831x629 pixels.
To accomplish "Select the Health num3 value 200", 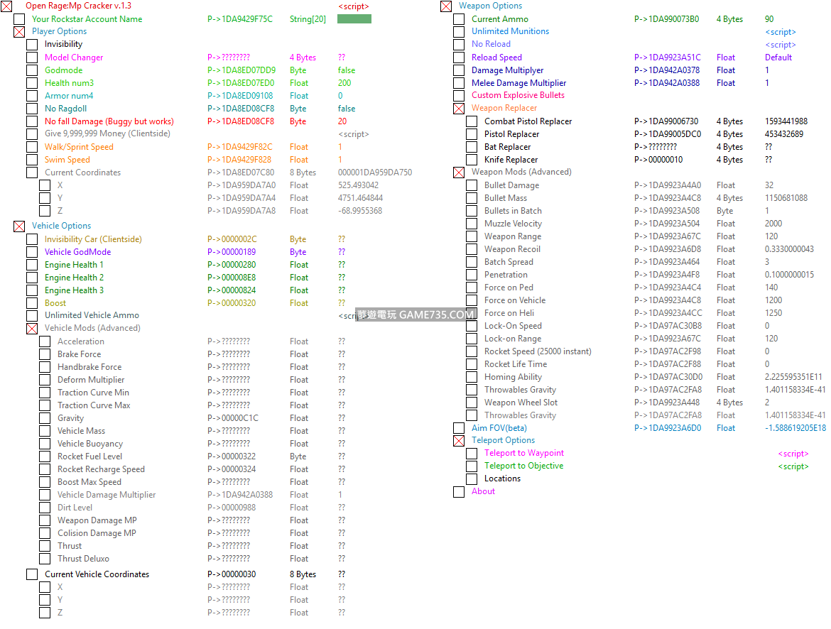I will click(344, 83).
